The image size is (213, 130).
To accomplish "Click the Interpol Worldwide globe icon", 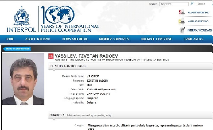I will 182,30.
